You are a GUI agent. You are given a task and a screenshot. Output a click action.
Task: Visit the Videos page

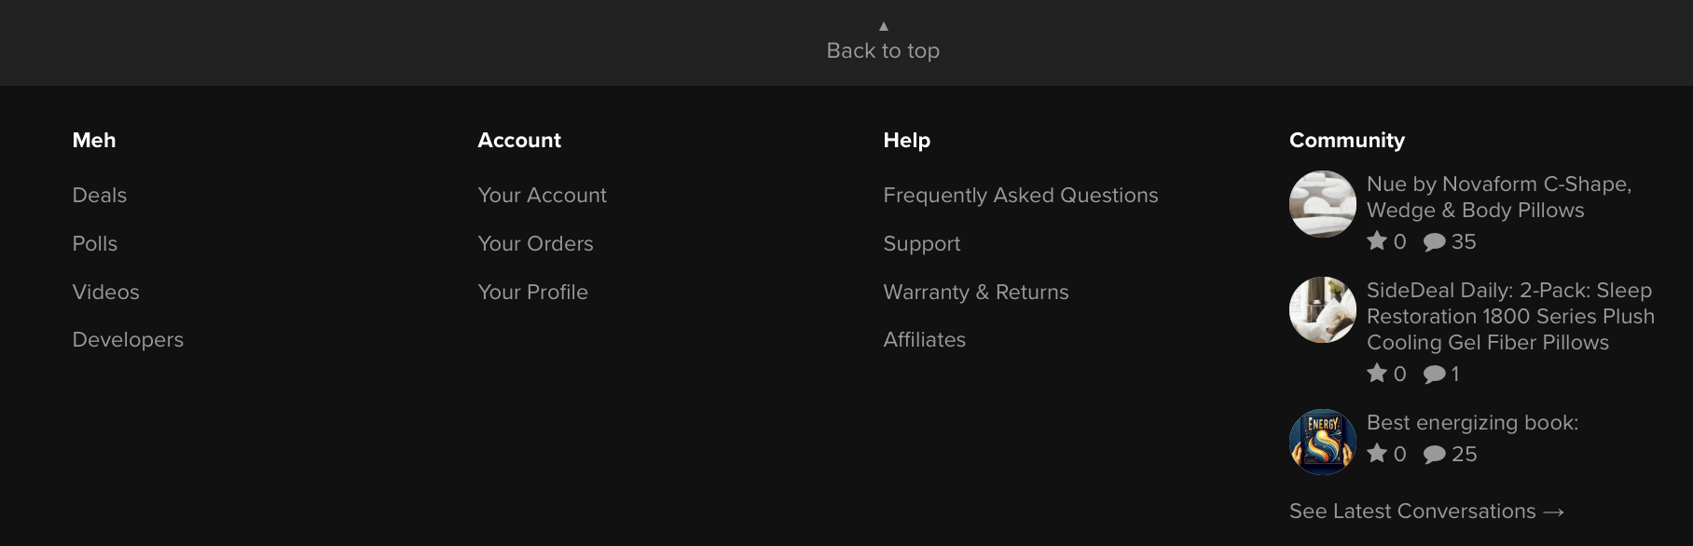pos(106,293)
